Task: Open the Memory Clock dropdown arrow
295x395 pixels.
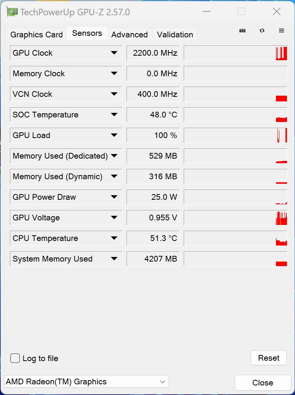Action: click(114, 74)
